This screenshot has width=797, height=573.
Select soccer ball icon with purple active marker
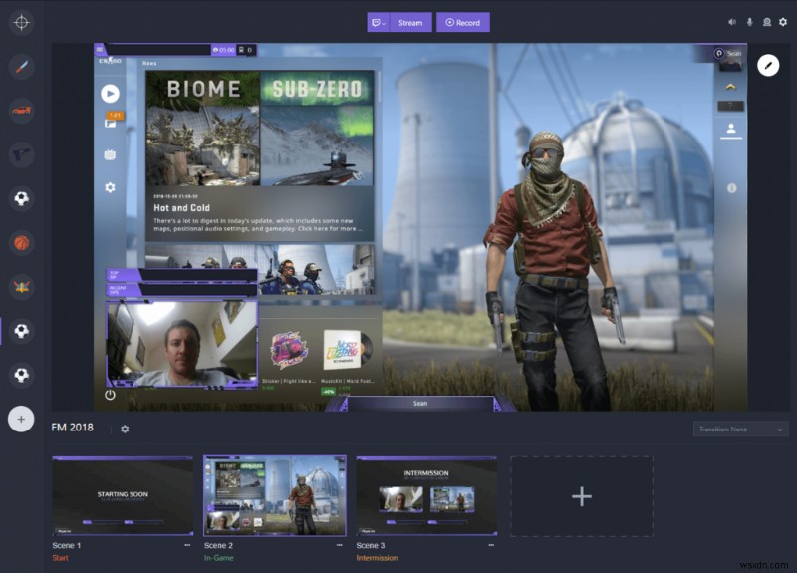[x=21, y=331]
